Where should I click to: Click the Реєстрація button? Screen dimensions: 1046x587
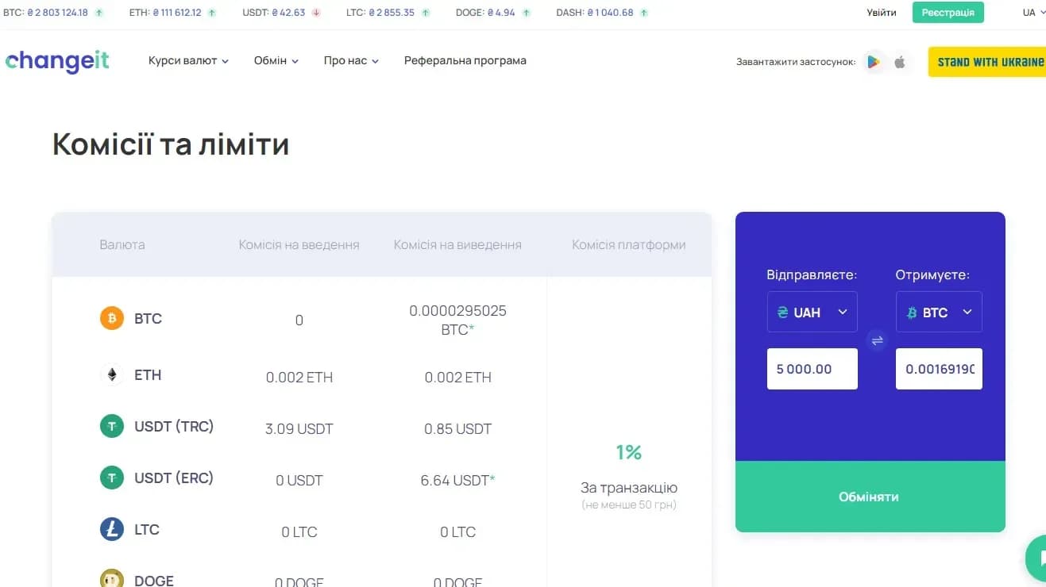pos(948,13)
